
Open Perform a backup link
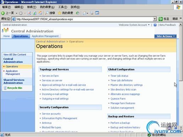tap(120, 123)
